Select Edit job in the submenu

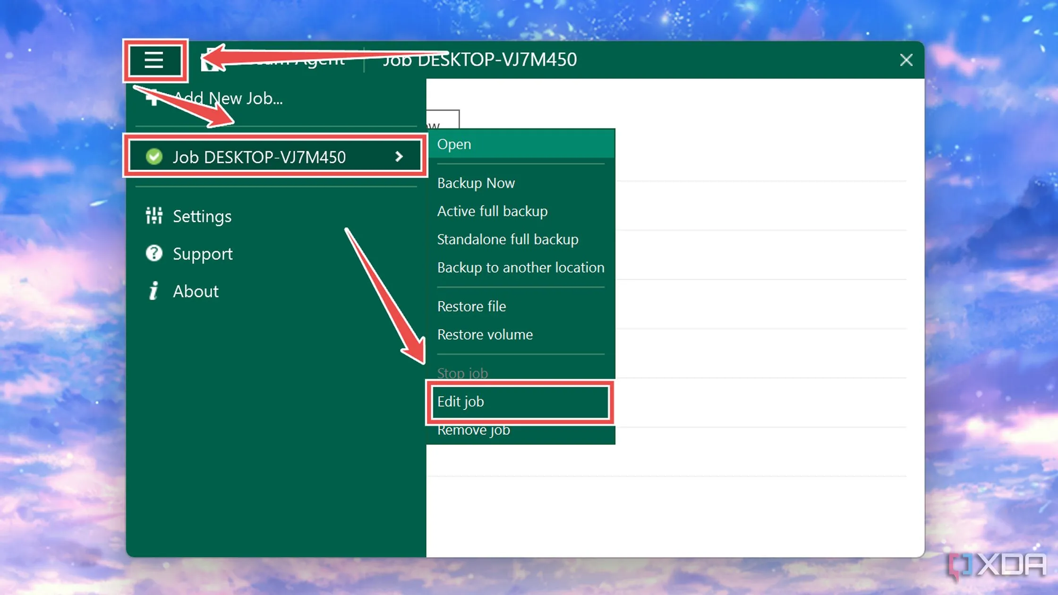461,402
